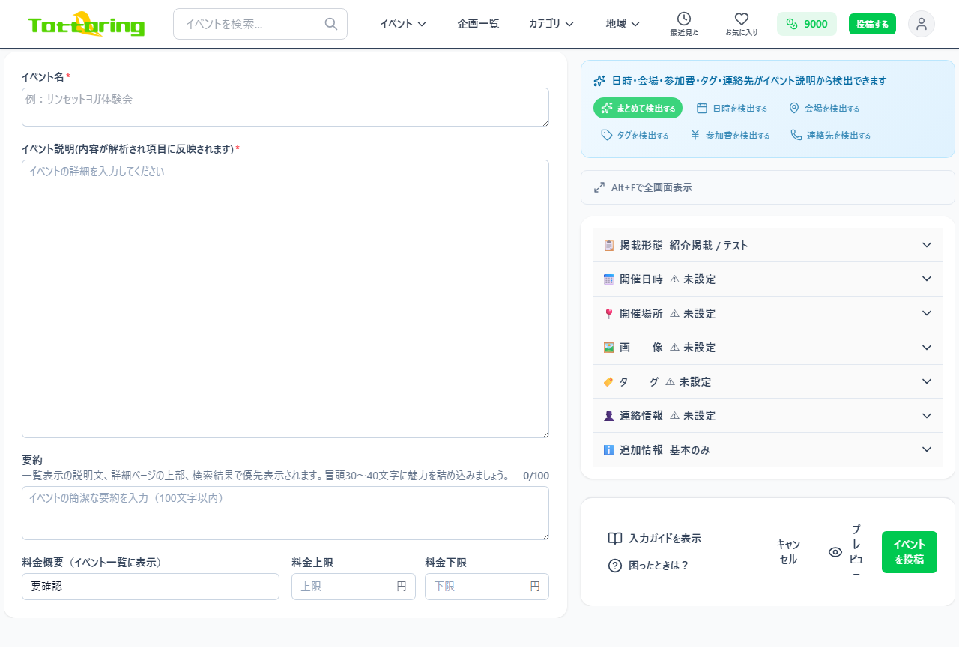Click the clipboard icon beside 掲載形態
The width and height of the screenshot is (959, 648).
click(x=608, y=245)
